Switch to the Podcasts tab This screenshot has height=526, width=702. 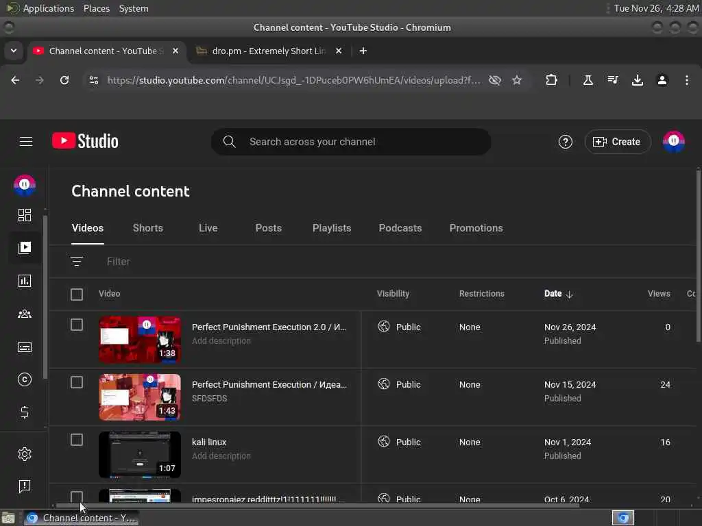pos(400,228)
